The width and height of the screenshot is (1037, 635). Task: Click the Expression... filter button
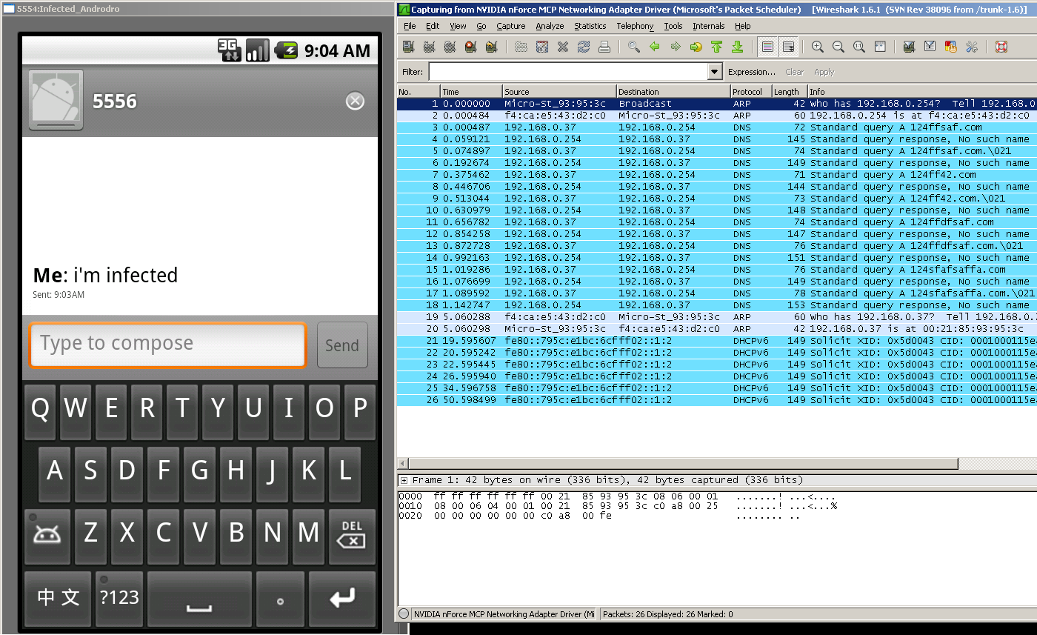coord(752,72)
